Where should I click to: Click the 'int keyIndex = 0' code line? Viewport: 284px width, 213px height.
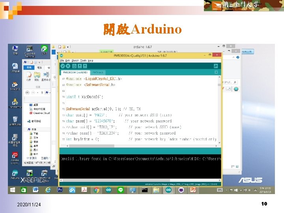tap(141, 139)
